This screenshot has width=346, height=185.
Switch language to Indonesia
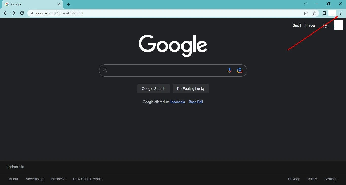pyautogui.click(x=178, y=102)
